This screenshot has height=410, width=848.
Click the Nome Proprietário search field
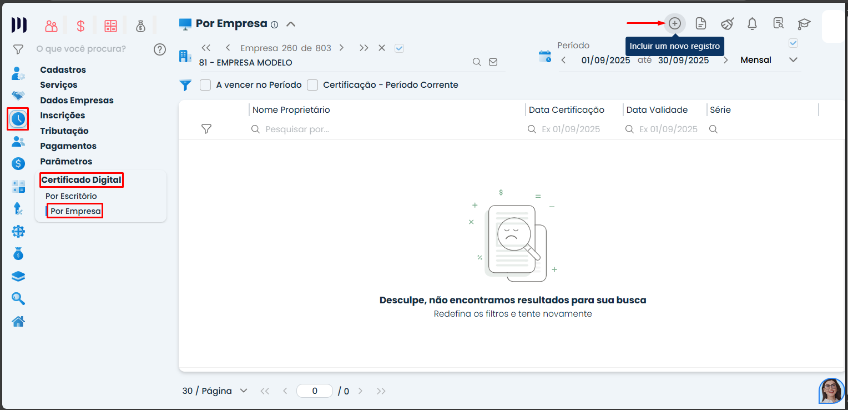click(x=387, y=129)
